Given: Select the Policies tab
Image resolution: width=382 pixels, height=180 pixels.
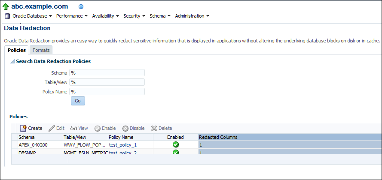Looking at the screenshot, I should click(17, 50).
